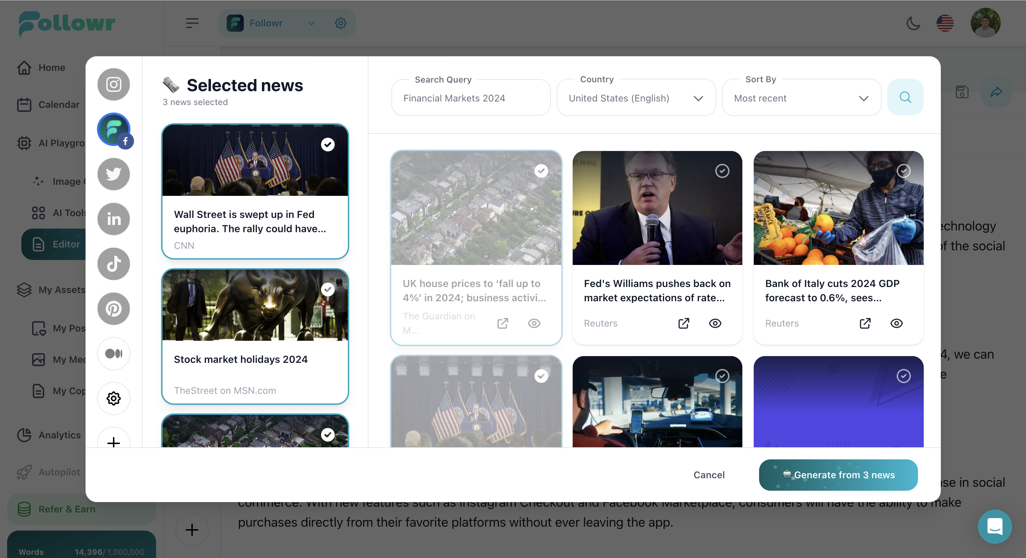Open the Twitter channel icon
The height and width of the screenshot is (558, 1026).
(113, 174)
